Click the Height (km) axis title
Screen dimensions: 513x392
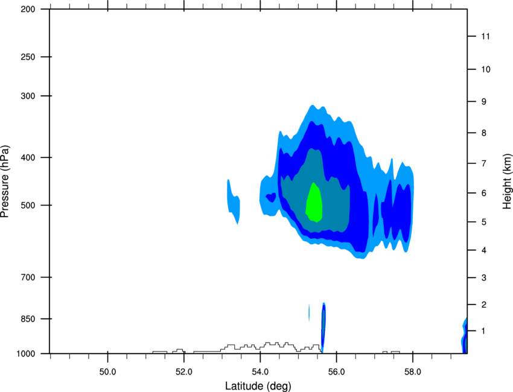coord(507,181)
